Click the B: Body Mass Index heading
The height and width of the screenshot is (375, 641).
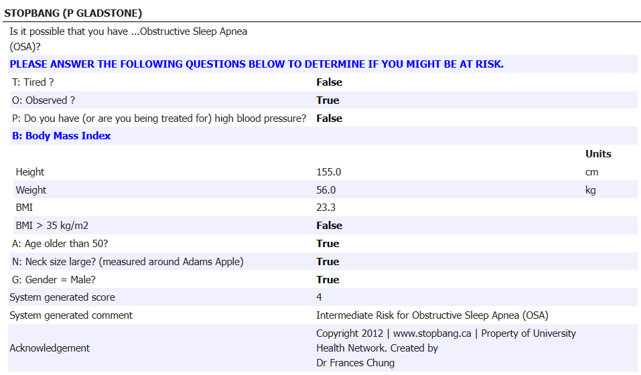61,136
